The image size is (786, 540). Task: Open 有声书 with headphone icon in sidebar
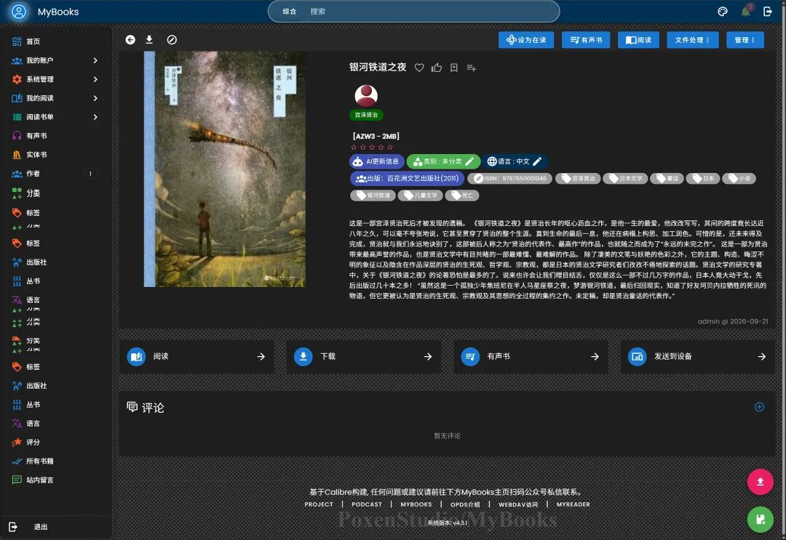coord(55,136)
